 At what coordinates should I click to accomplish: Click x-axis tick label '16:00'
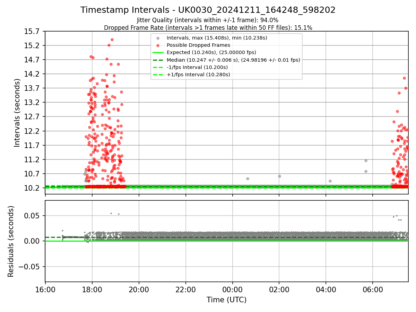pos(45,289)
